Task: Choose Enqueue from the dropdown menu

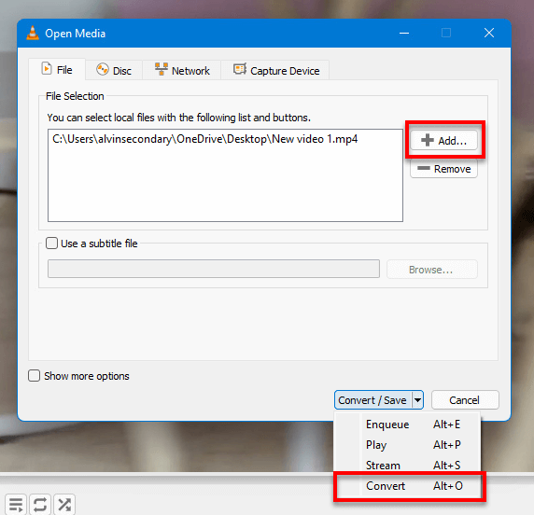Action: pos(407,425)
